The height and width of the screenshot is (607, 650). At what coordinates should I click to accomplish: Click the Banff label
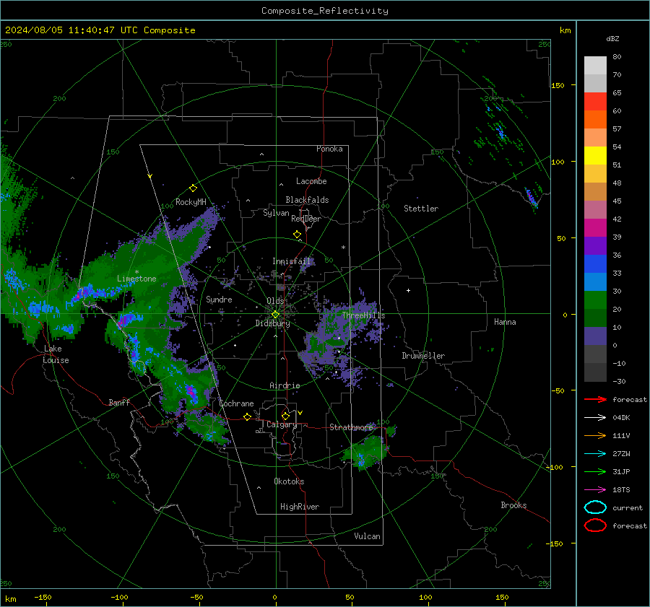coord(119,402)
